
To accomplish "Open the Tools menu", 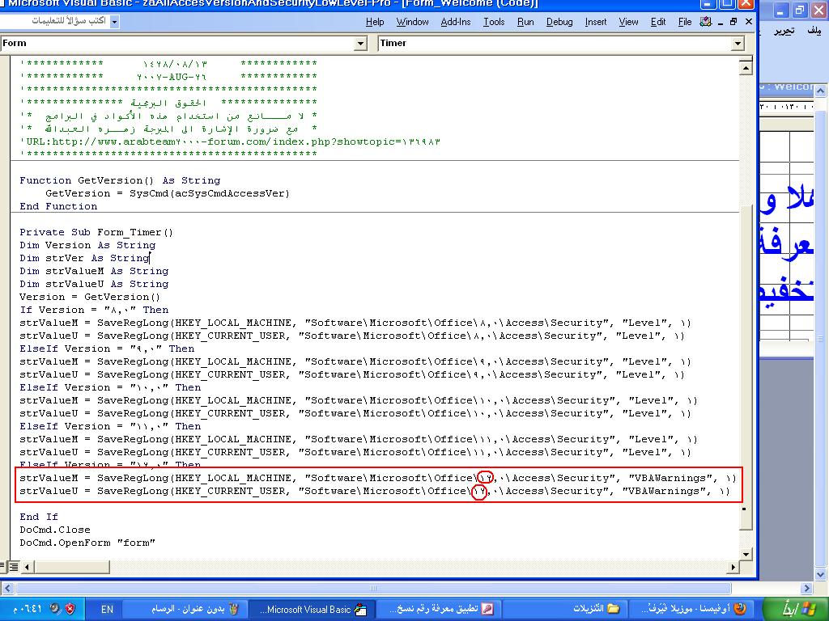I will [x=494, y=22].
